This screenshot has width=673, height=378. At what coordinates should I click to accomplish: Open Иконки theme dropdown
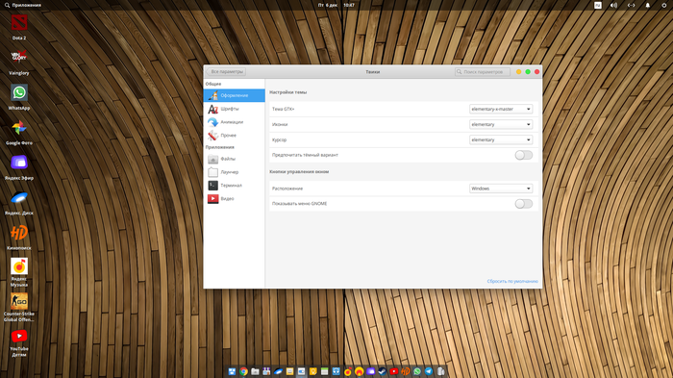501,125
